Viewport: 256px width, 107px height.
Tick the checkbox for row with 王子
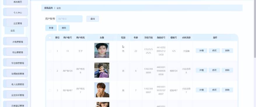(50, 51)
